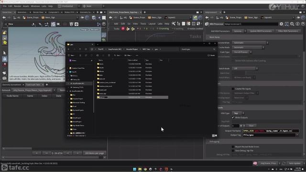Open the Batch Mode dropdown

point(245,68)
